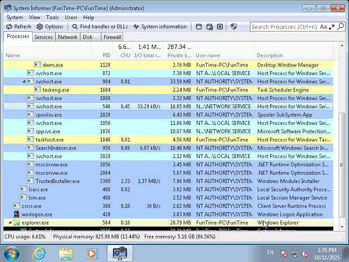This screenshot has height=262, width=349.
Task: Click csrss.exe process icon
Action: tap(17, 206)
